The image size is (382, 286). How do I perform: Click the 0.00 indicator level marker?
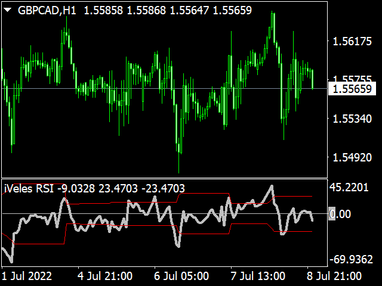[340, 214]
